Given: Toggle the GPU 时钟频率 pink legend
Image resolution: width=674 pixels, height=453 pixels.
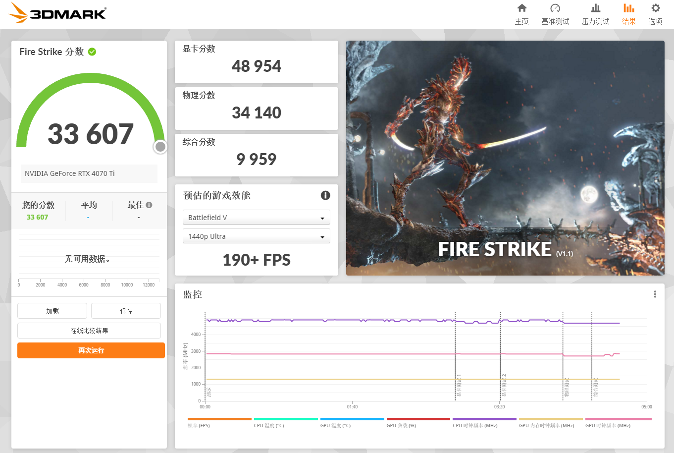Looking at the screenshot, I should [618, 423].
